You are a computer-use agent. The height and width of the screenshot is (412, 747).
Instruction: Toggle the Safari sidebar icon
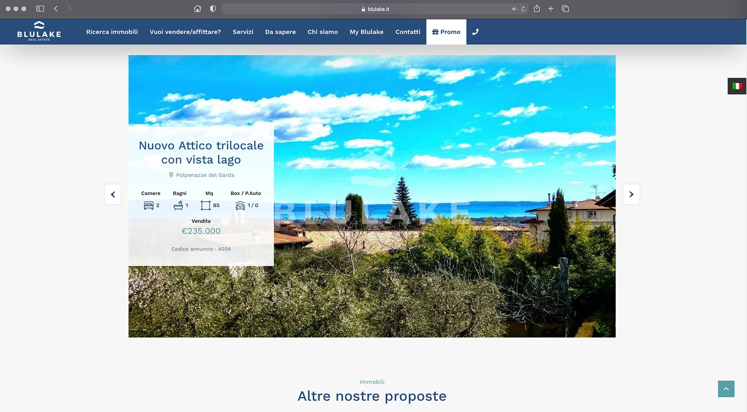coord(40,9)
